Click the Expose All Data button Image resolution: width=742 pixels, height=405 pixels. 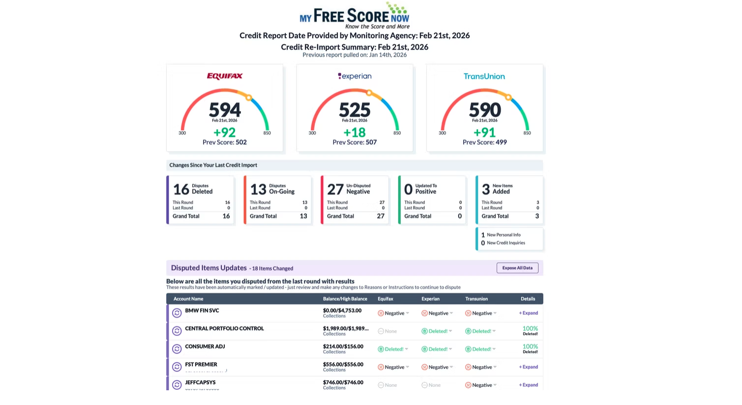pyautogui.click(x=517, y=268)
